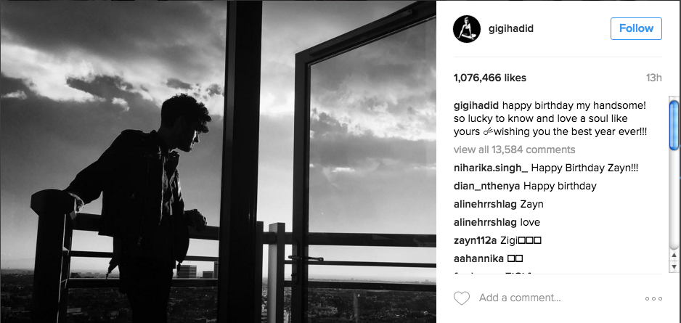
Task: Open alinehrrshlag profile from love comment
Action: pos(485,222)
